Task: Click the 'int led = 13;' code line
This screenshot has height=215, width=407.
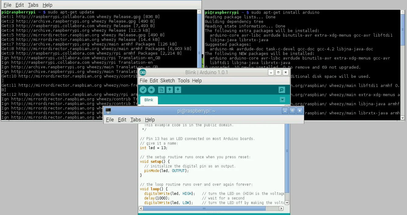Action: click(154, 148)
